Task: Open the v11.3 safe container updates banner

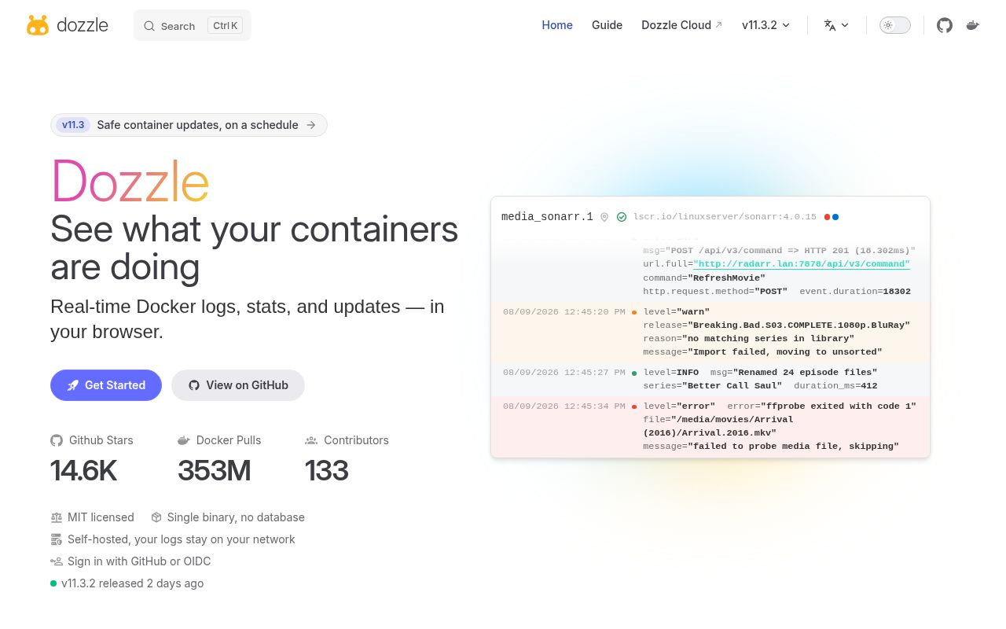Action: point(189,125)
